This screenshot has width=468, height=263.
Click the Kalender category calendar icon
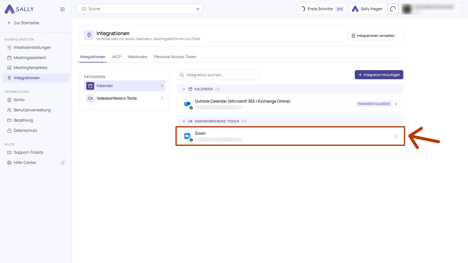90,86
